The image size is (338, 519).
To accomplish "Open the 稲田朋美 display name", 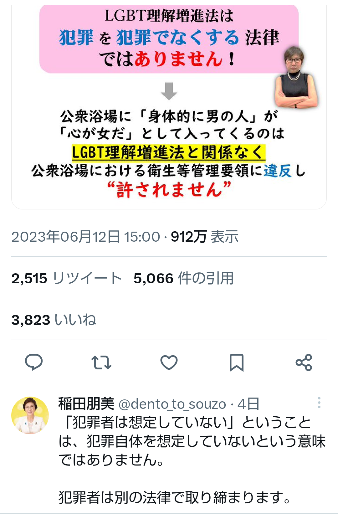I will click(86, 403).
